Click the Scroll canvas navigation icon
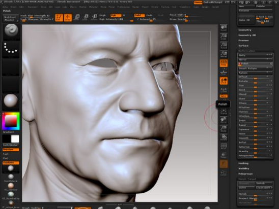 (224, 28)
